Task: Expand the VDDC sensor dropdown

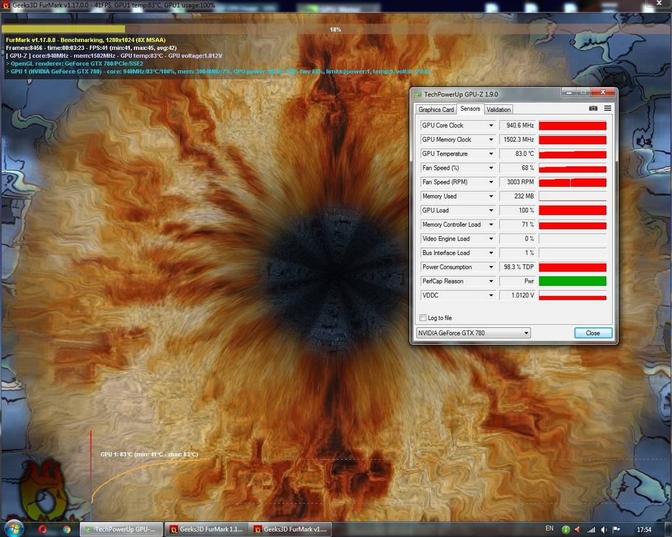Action: (x=491, y=295)
